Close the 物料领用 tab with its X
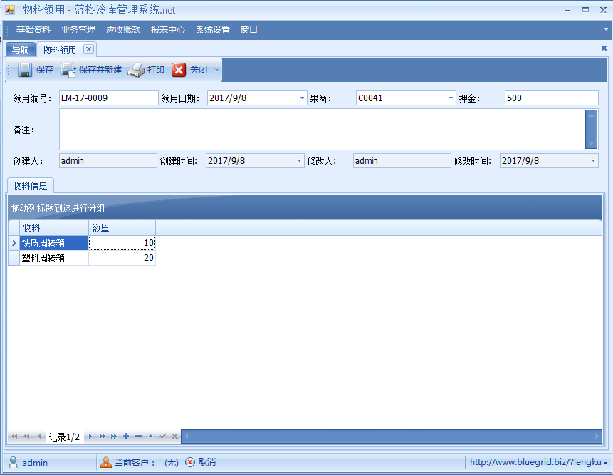 [x=88, y=49]
